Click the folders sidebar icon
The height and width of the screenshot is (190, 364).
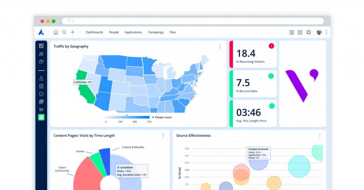tap(41, 62)
